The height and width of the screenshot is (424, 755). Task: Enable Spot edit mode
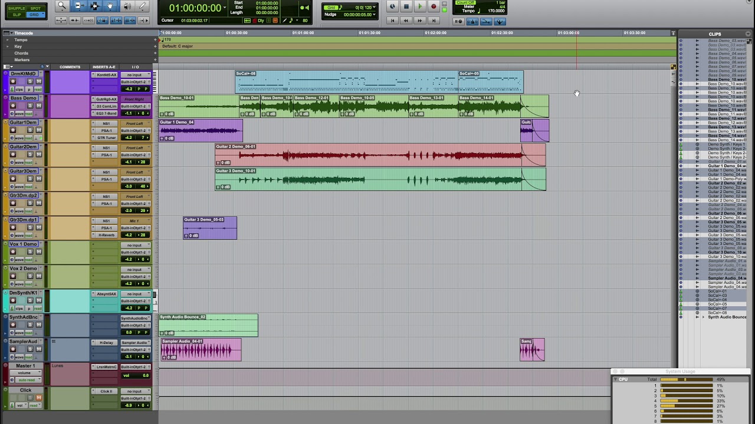coord(35,8)
